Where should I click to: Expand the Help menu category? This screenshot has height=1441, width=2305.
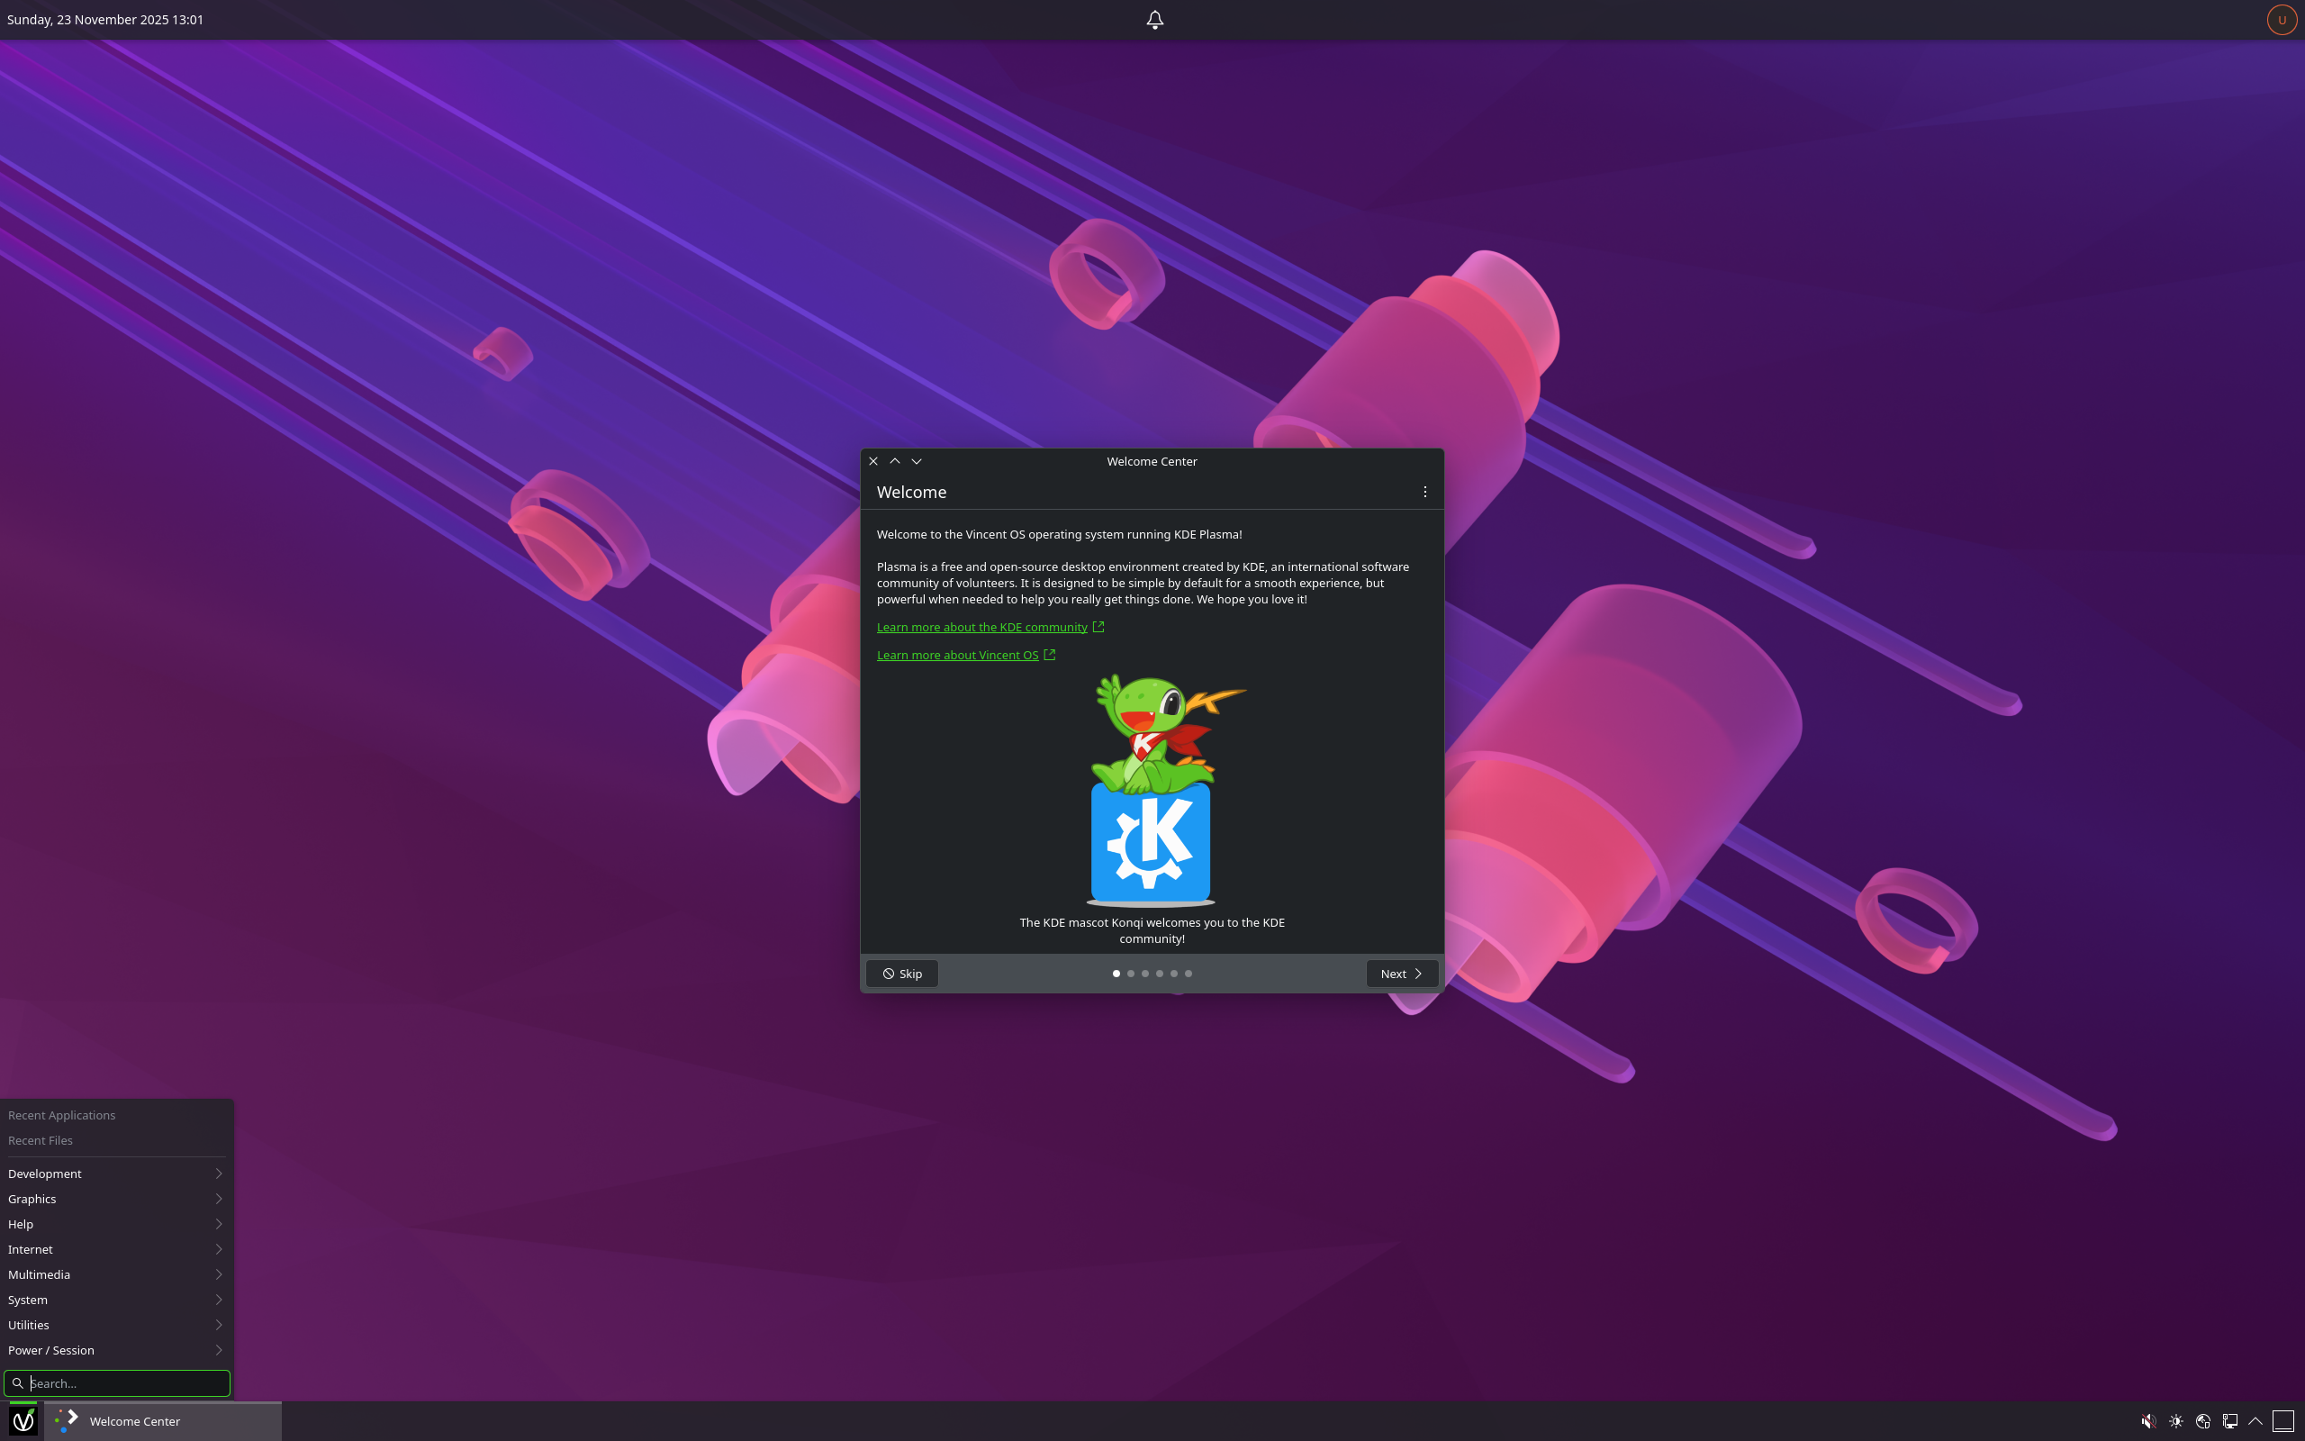pos(116,1224)
